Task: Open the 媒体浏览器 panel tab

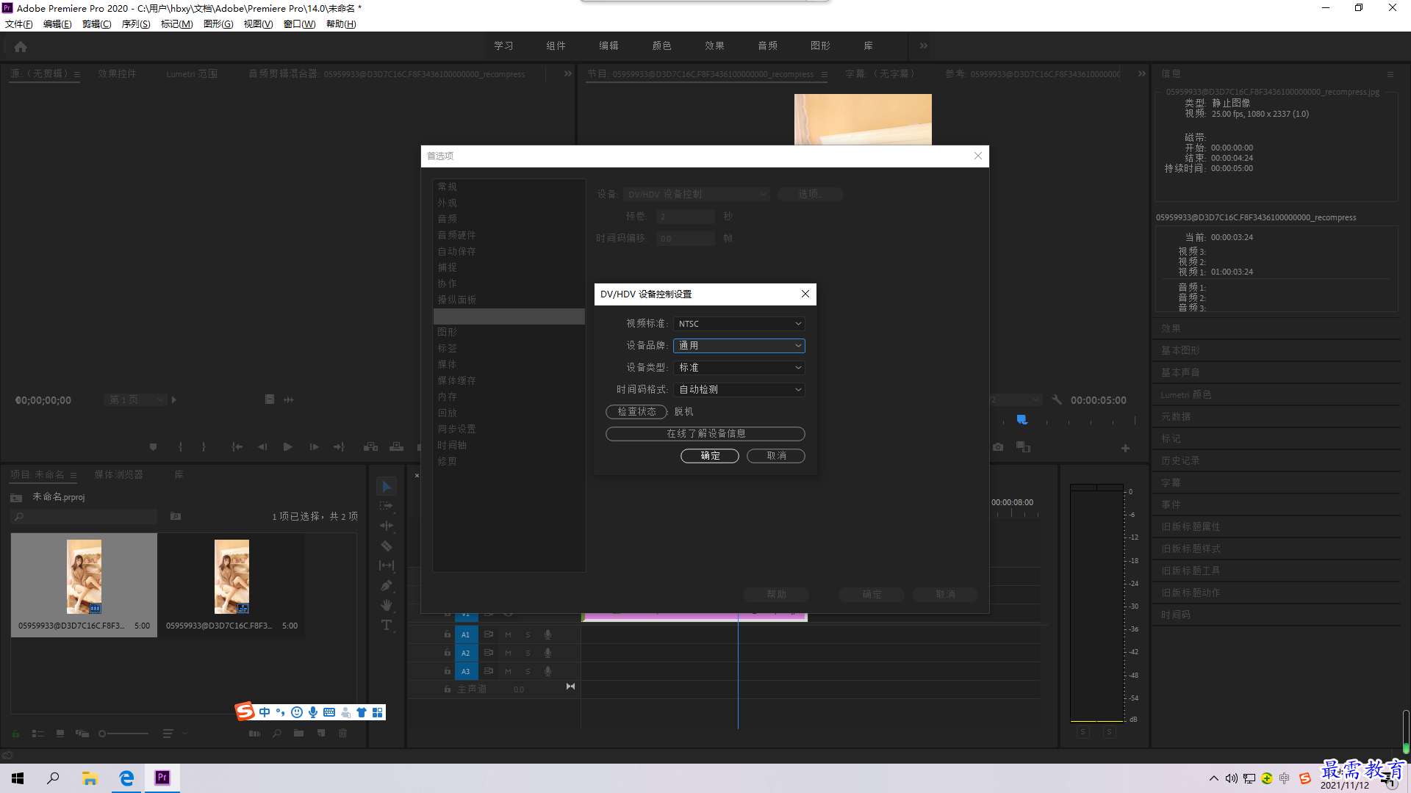Action: 119,475
